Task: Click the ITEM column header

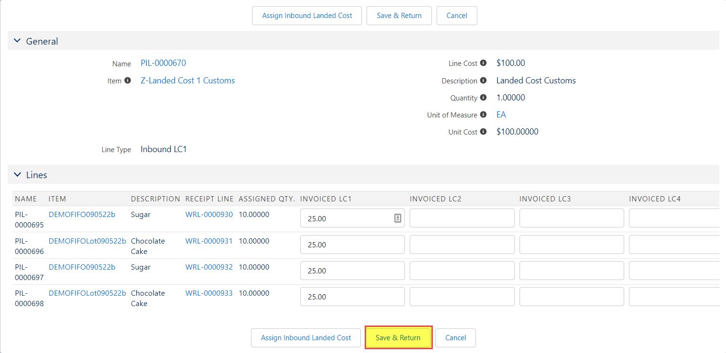Action: tap(57, 199)
